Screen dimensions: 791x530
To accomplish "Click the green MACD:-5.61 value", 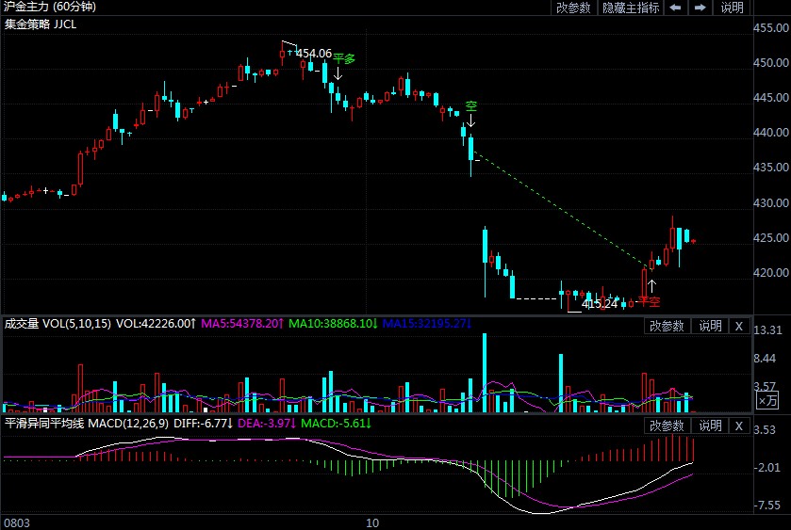I will pyautogui.click(x=336, y=424).
